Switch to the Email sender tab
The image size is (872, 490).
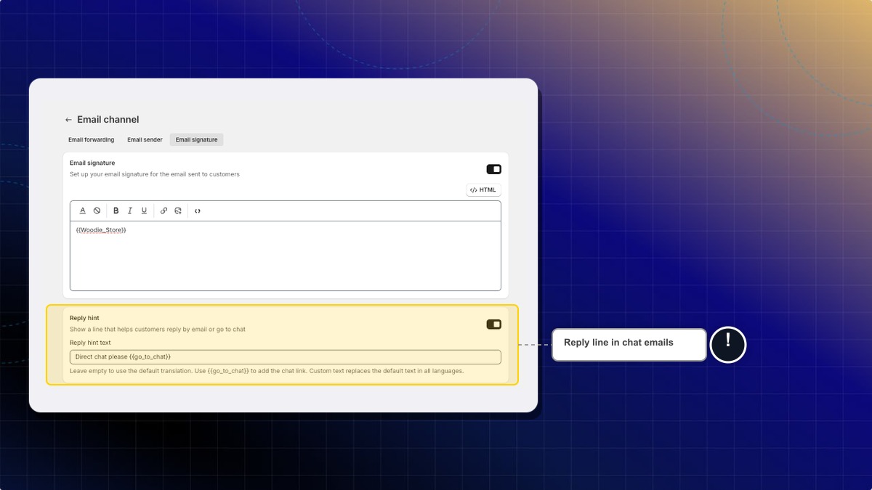145,139
